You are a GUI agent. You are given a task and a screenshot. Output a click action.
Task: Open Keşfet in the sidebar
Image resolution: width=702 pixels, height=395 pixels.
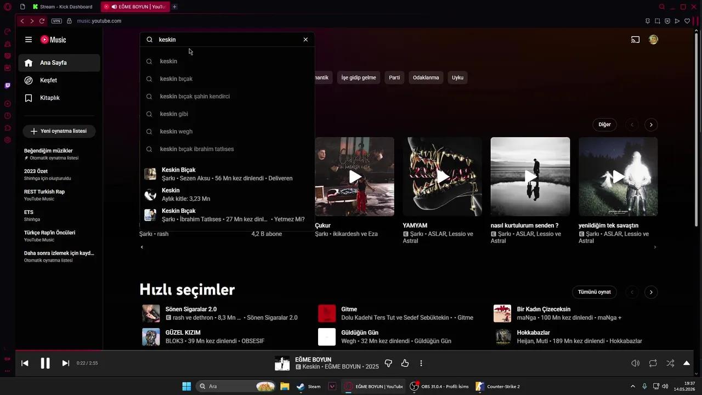tap(59, 80)
